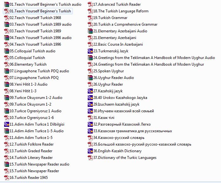Screen dimensions: 221x183
Task: Click the DjVu icon beside Turkmenskij Jazyk
Action: coord(90,51)
